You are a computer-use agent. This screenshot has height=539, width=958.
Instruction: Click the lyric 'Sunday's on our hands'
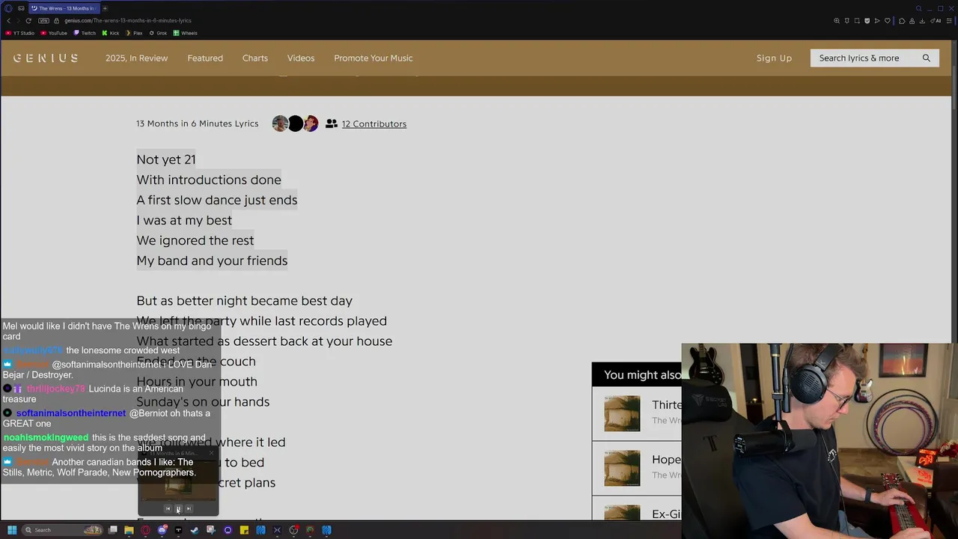[203, 401]
